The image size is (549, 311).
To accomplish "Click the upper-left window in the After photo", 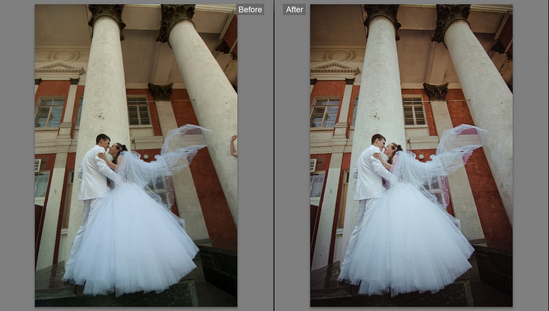I will (325, 112).
